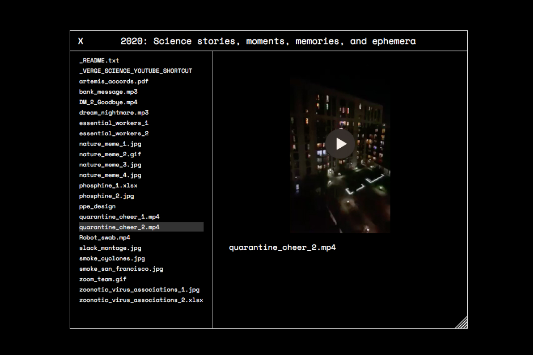This screenshot has width=533, height=355.
Task: Select nature_meme_2.gif file
Action: point(110,154)
